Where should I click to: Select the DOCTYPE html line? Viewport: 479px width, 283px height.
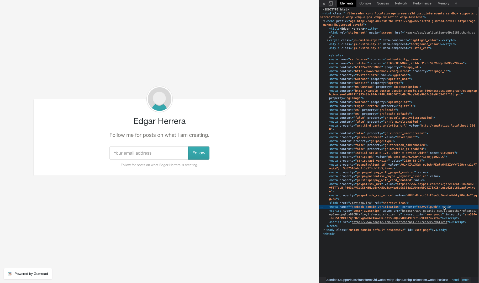pos(336,9)
